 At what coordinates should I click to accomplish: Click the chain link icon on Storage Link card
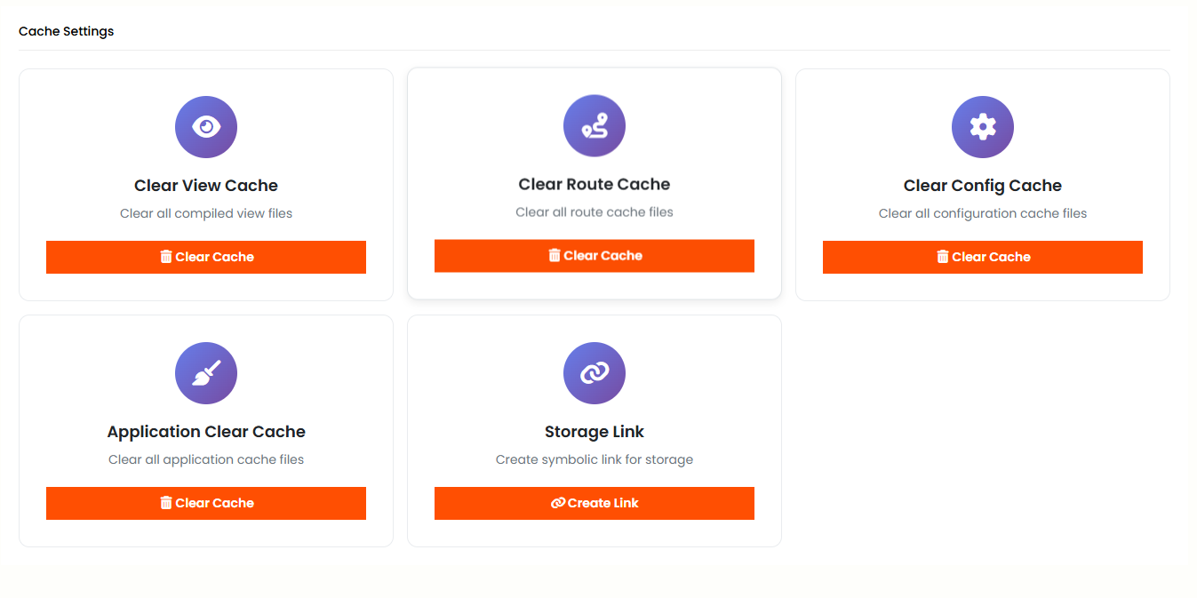tap(594, 373)
